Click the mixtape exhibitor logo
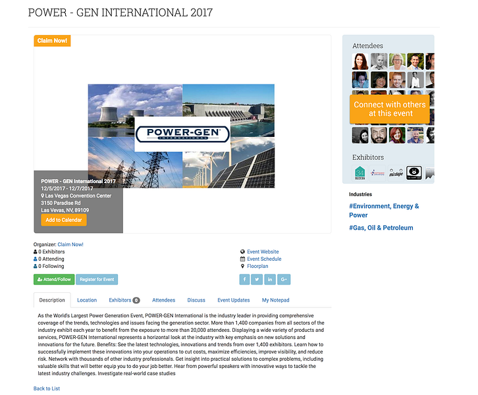The width and height of the screenshot is (478, 395). click(396, 173)
